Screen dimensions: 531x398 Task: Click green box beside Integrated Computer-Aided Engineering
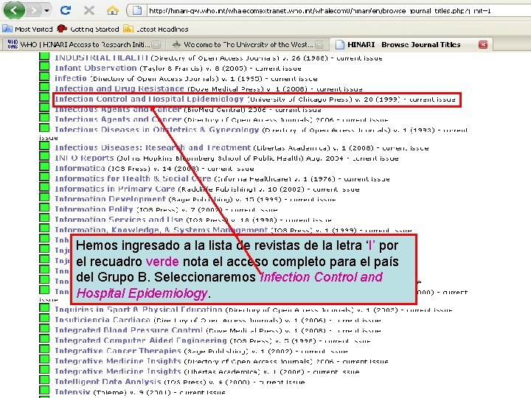pos(44,338)
